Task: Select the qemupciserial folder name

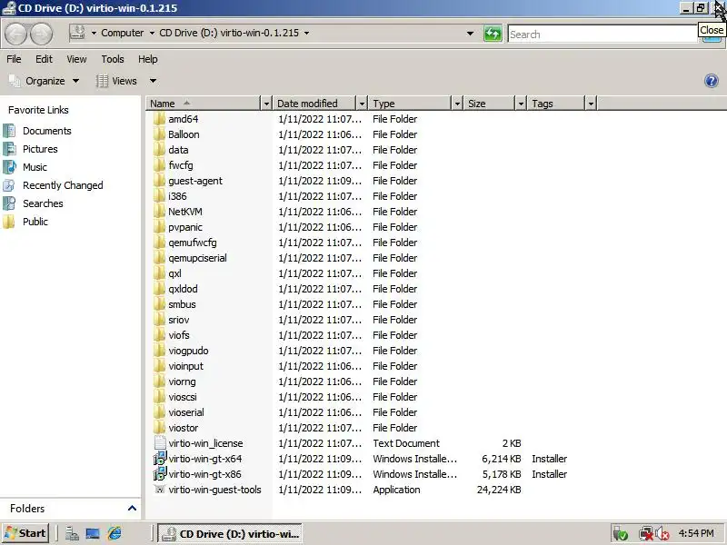Action: (197, 258)
